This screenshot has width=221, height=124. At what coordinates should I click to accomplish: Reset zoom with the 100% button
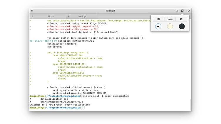(170, 19)
